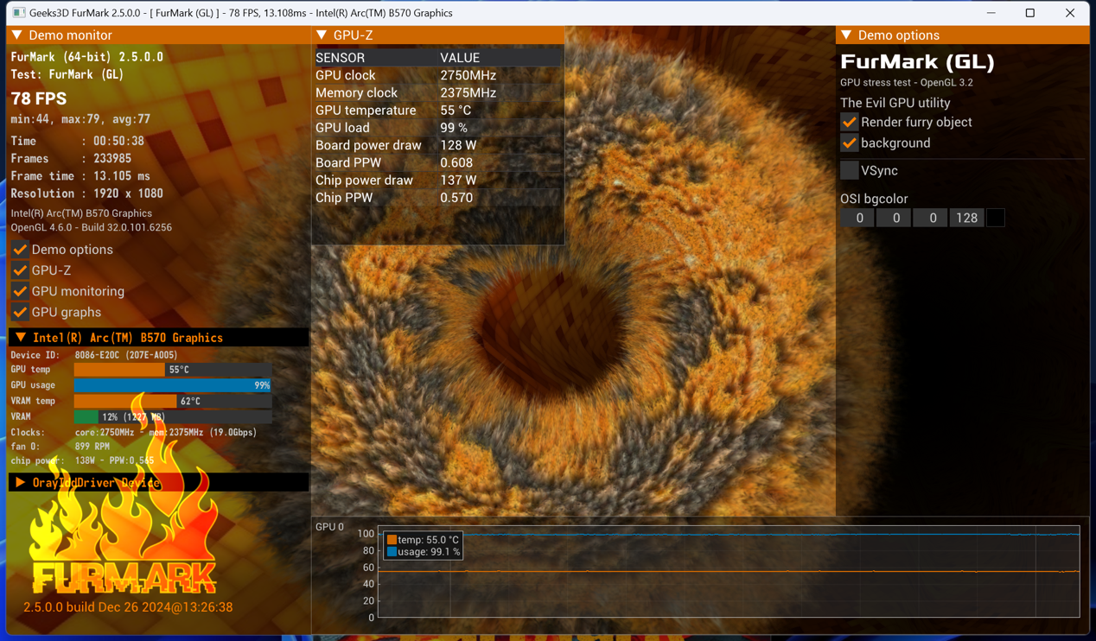
Task: Hide GPU graphs via its checkbox
Action: point(20,312)
